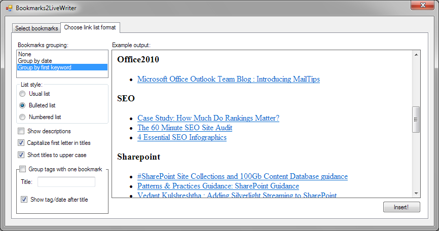Choose the Numbered list radio button
Screen dimensions: 439x231
pyautogui.click(x=22, y=117)
